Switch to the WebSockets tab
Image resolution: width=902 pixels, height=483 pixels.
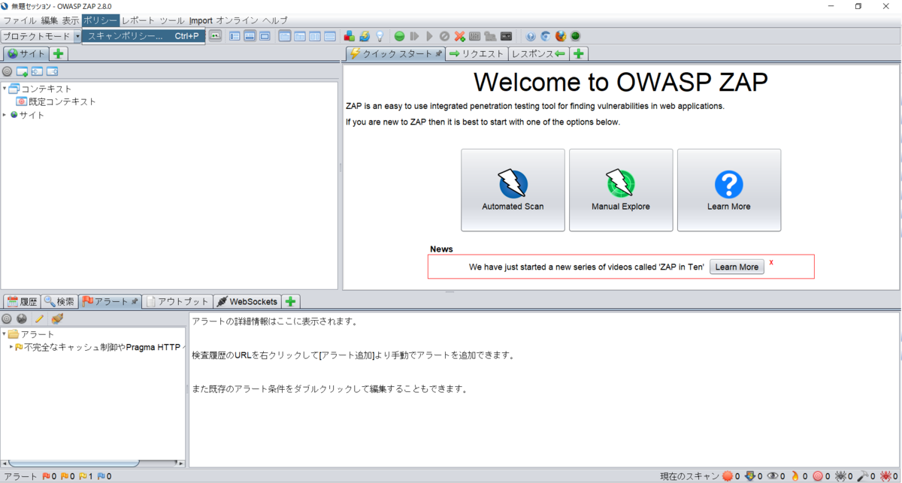click(247, 301)
